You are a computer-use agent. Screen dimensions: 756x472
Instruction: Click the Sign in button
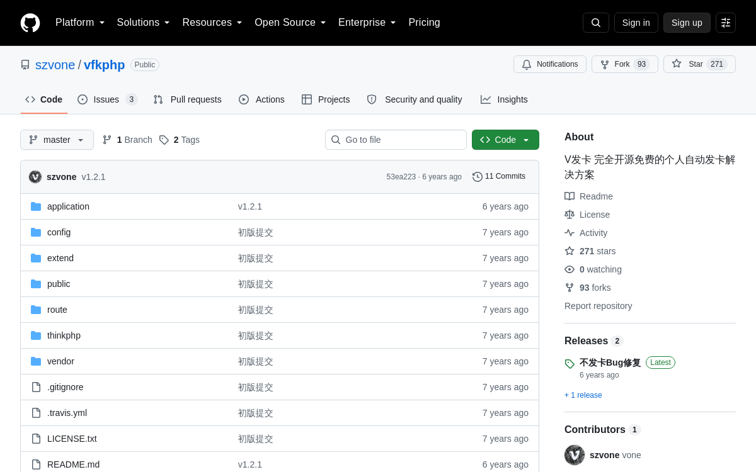pos(636,23)
